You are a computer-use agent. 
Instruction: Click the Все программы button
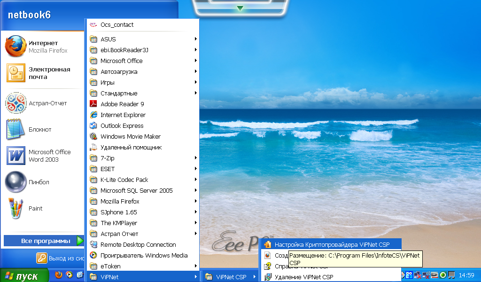(x=44, y=241)
